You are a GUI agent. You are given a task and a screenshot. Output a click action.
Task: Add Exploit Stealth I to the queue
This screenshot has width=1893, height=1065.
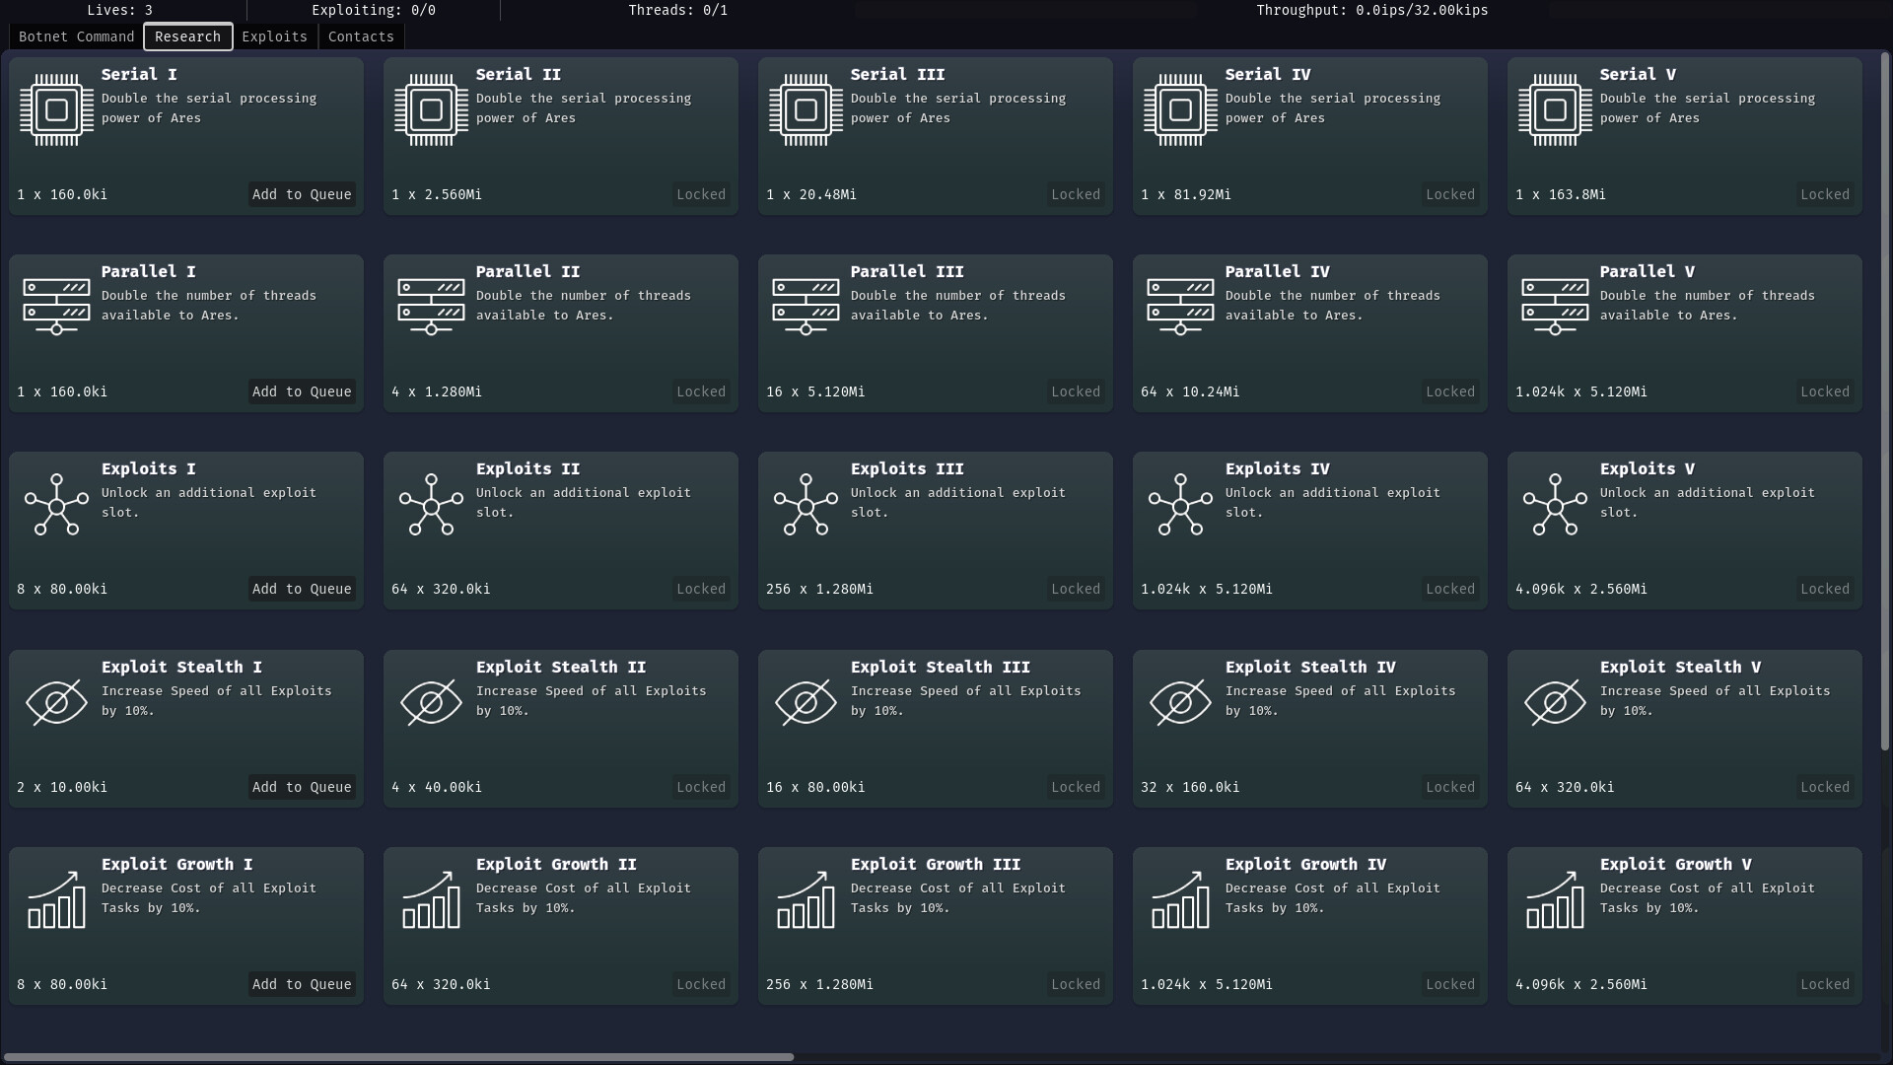[x=302, y=787]
